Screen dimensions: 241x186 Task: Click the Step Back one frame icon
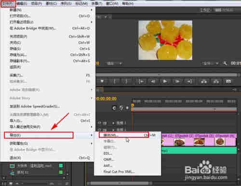tap(153, 81)
